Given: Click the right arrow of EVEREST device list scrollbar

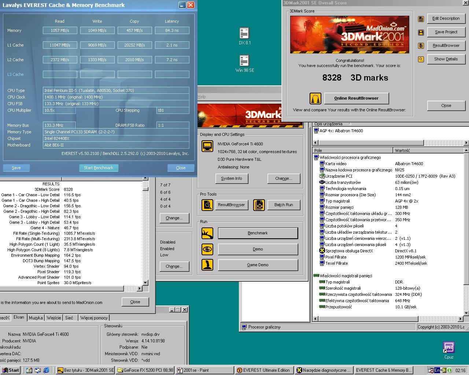Looking at the screenshot, I should 466,143.
